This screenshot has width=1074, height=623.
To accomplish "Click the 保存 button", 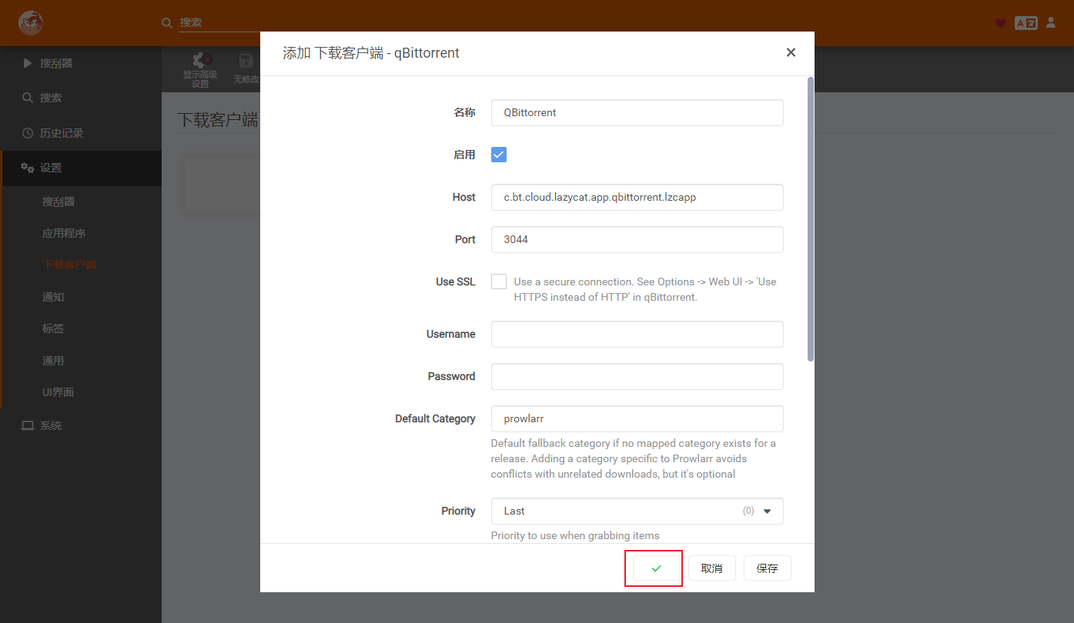I will point(768,568).
